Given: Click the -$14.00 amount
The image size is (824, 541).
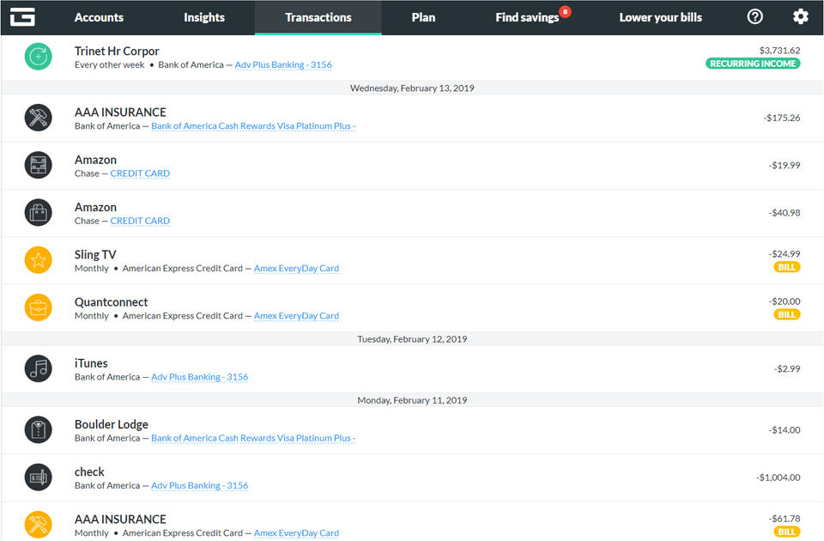Looking at the screenshot, I should coord(785,430).
